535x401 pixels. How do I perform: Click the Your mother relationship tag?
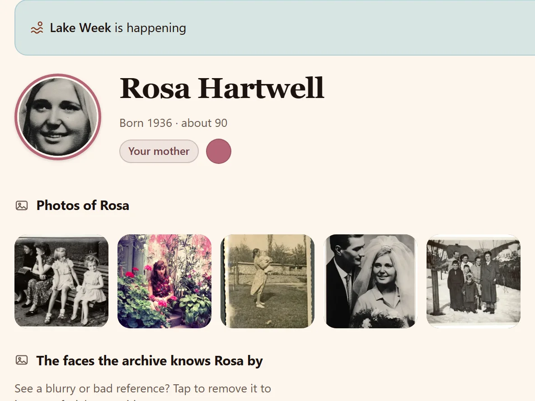point(159,151)
